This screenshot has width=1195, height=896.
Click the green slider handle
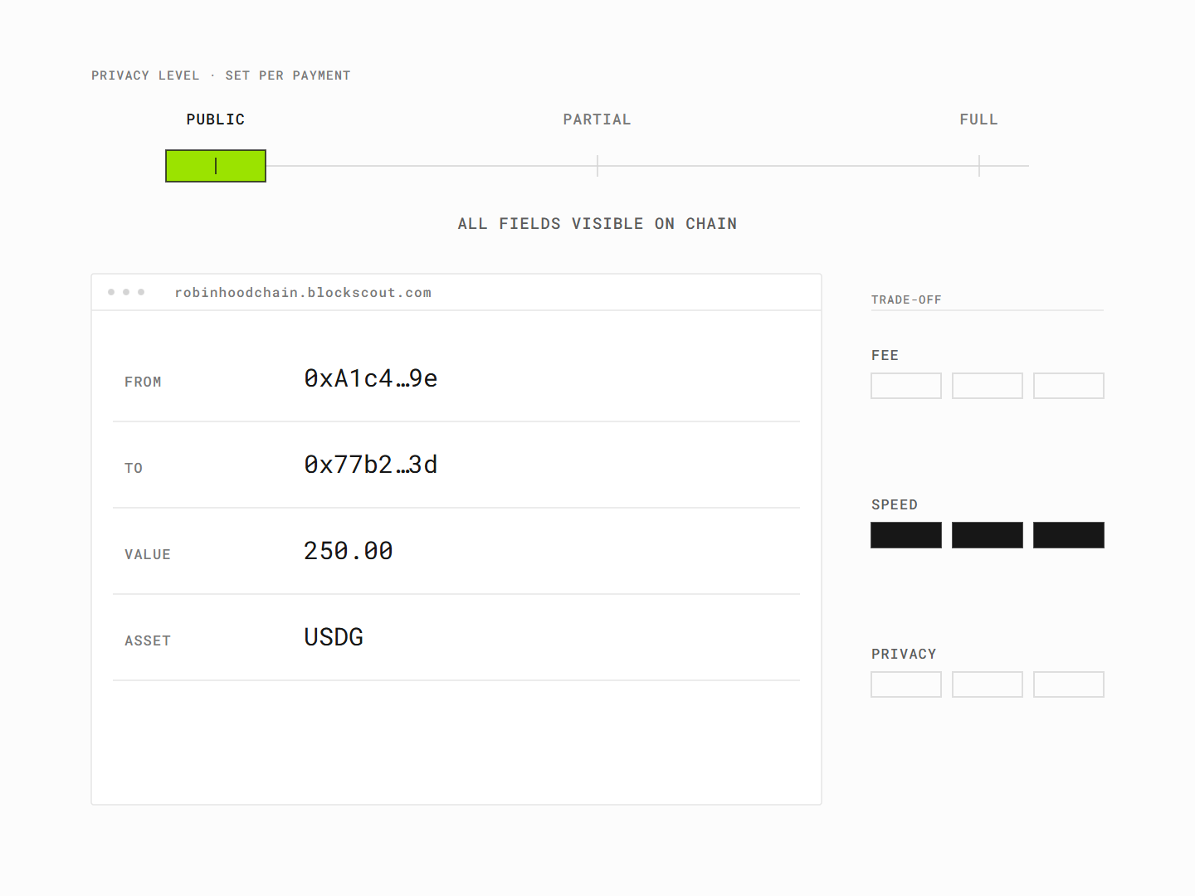(216, 166)
